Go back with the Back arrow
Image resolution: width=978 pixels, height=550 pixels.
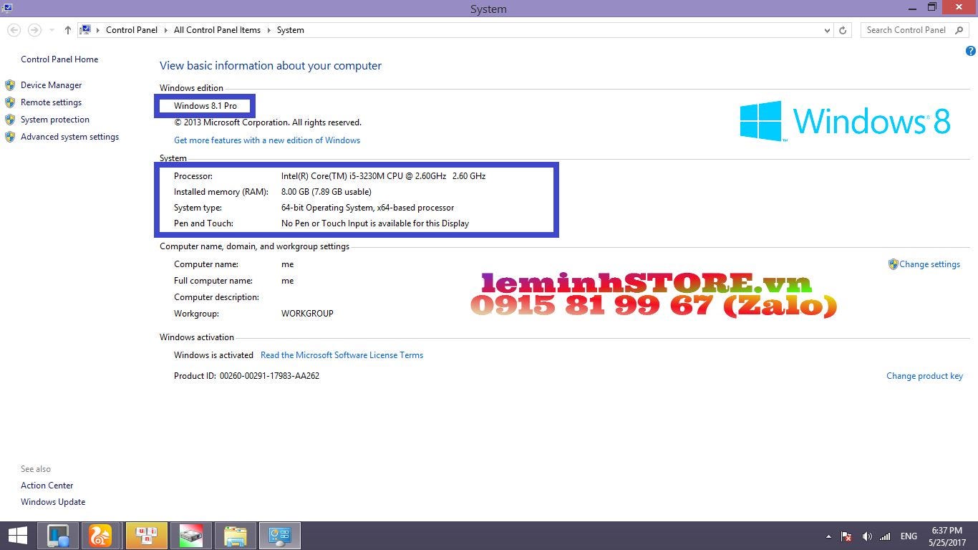[14, 30]
